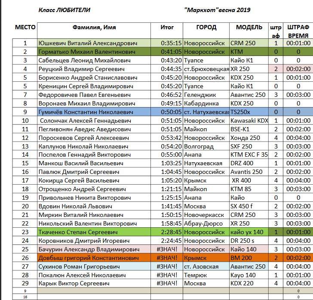Click the "Класс ЛЮБИТЕЛИ" title text
This screenshot has width=313, height=300.
(x=64, y=10)
